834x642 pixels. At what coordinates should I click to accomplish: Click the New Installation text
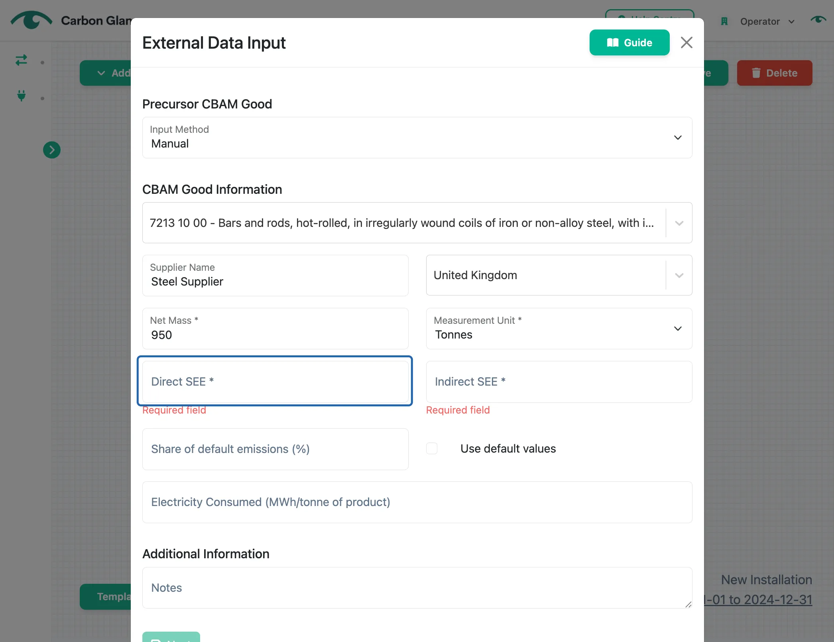[767, 580]
